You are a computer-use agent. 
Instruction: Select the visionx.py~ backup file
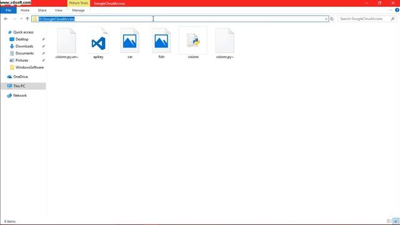click(x=224, y=43)
